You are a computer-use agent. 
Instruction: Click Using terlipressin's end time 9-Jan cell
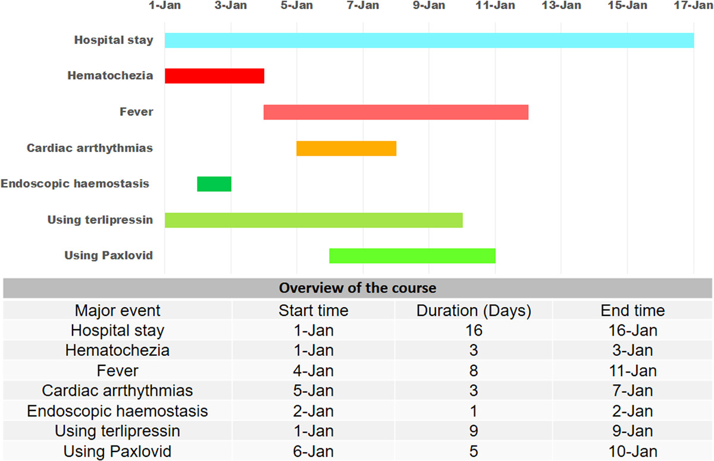pos(632,431)
